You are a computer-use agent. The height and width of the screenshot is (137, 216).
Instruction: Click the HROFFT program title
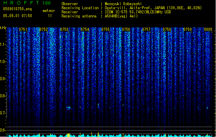(21, 3)
